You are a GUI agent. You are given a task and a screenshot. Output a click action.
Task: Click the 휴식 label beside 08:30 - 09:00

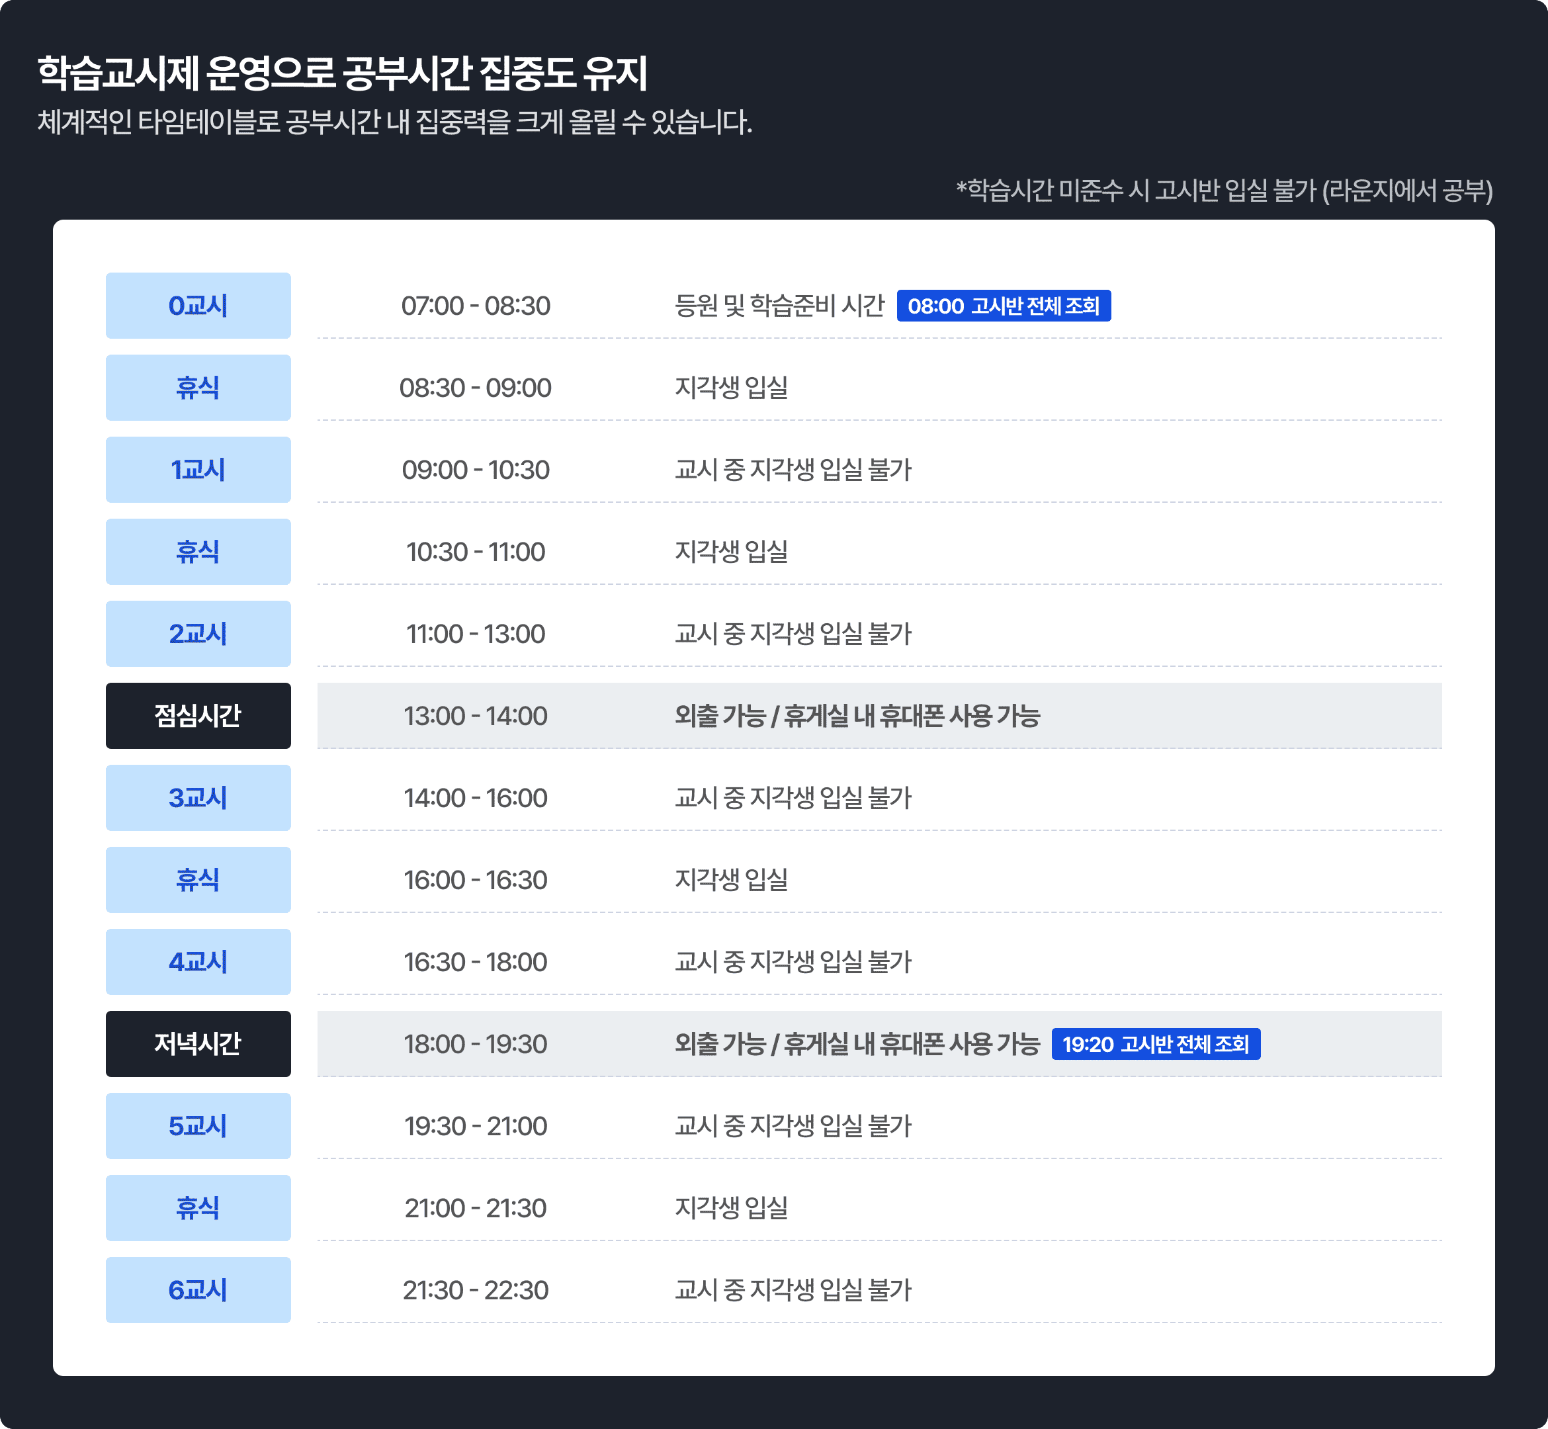point(198,388)
